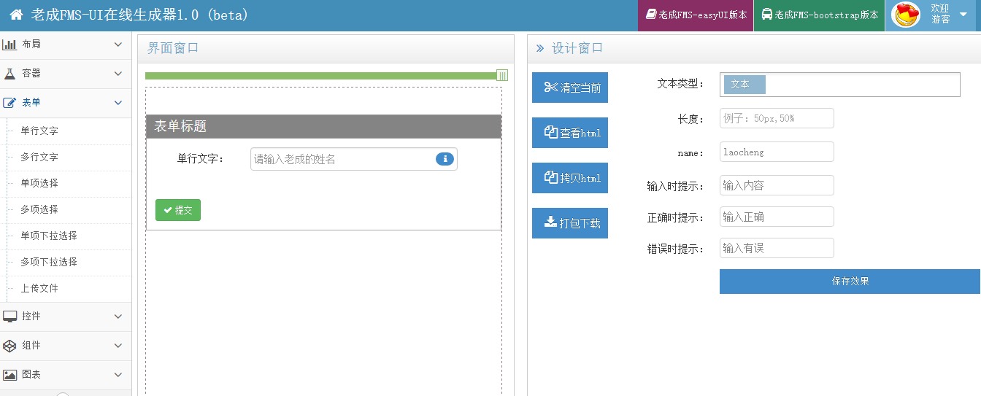Click the picture icon beside 图表
This screenshot has width=981, height=396.
10,375
